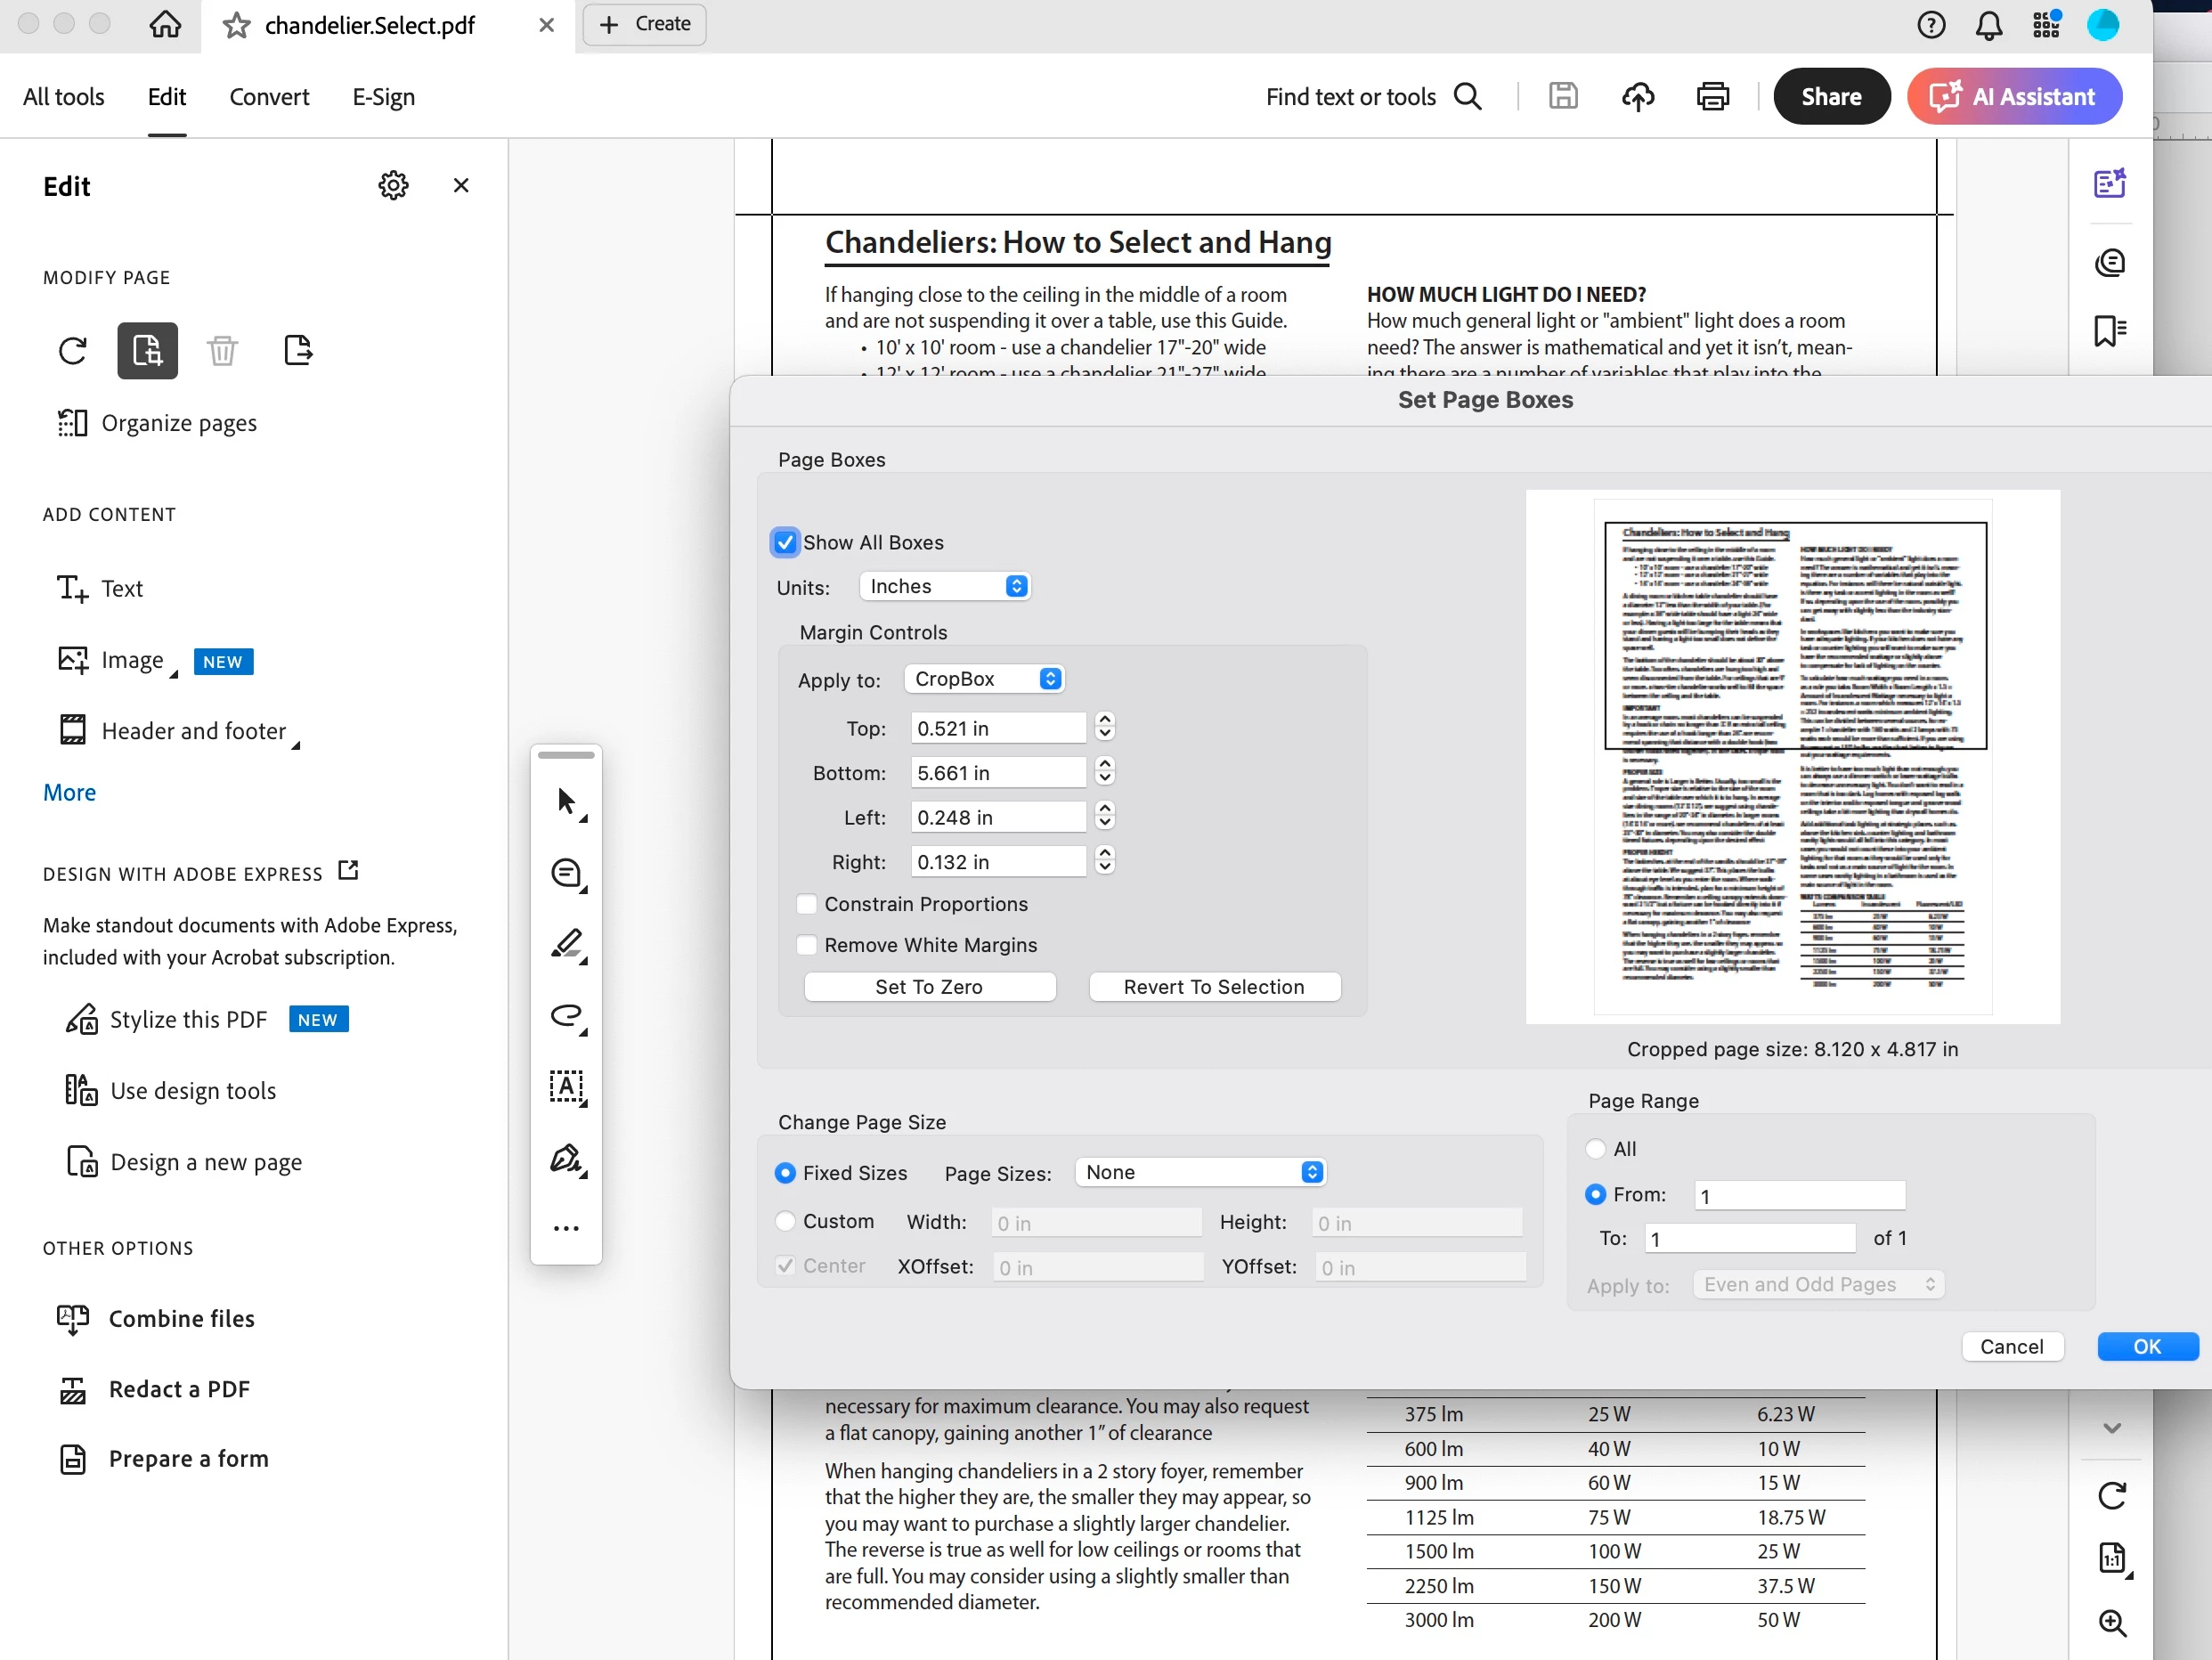Increase the Top margin with stepper arrow
The height and width of the screenshot is (1660, 2212).
pos(1104,720)
